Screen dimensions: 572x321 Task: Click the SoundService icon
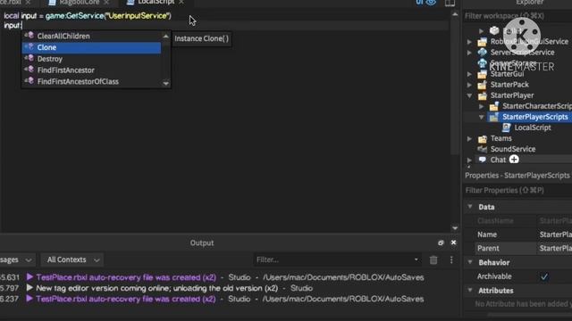click(483, 149)
